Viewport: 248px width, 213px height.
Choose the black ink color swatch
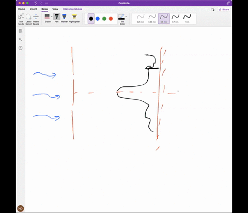tap(91, 19)
